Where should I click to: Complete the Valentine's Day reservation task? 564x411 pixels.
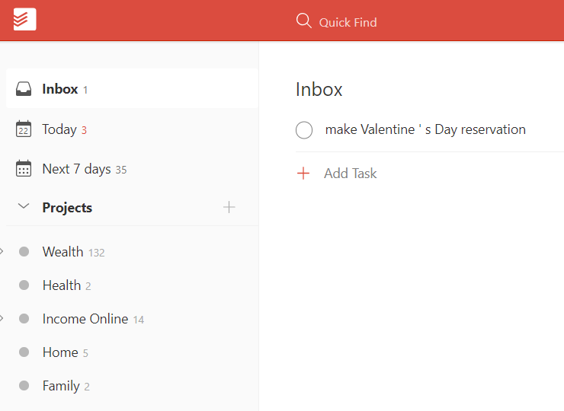304,130
